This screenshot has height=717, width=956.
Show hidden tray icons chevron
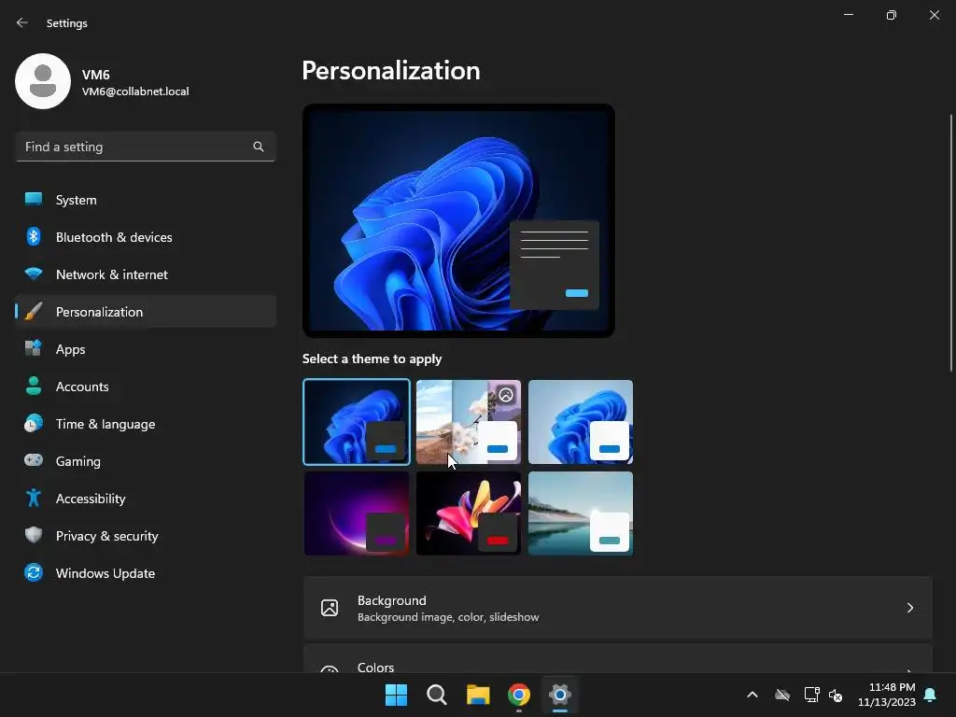(752, 695)
